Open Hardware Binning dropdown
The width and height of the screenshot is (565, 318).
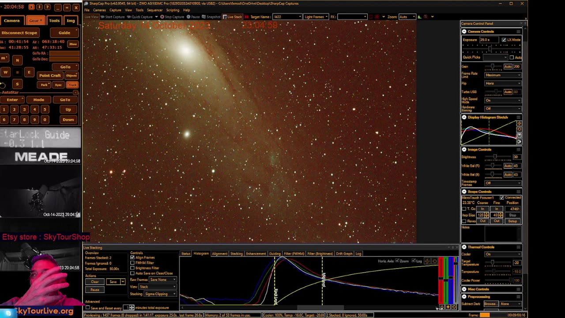point(503,109)
